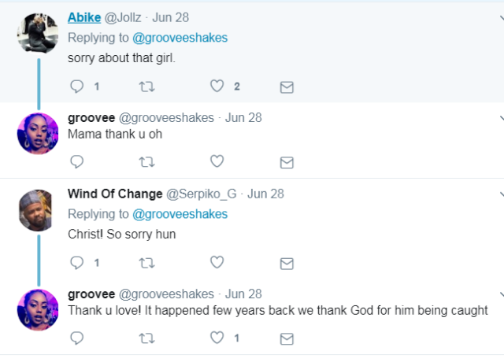Reply to Abike's "sorry about that girl" tweet

(76, 87)
